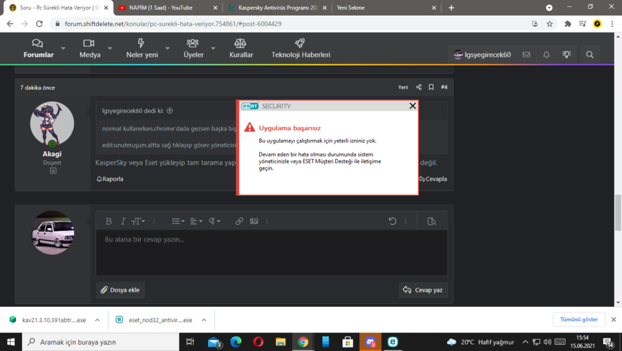Expand the Üyeler submenu arrow
The width and height of the screenshot is (622, 351).
pos(213,49)
